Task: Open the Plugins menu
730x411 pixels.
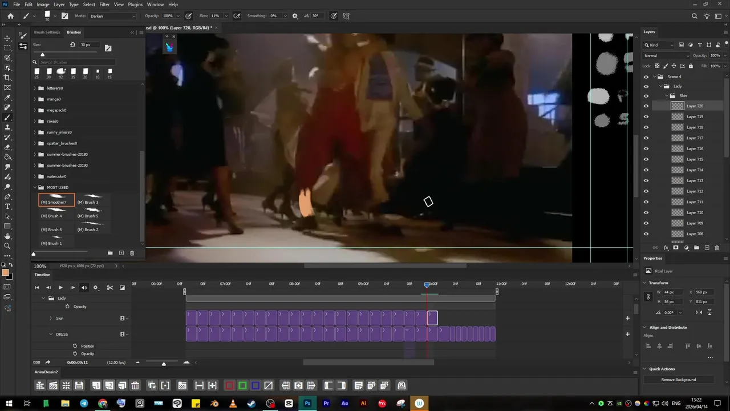Action: click(135, 5)
